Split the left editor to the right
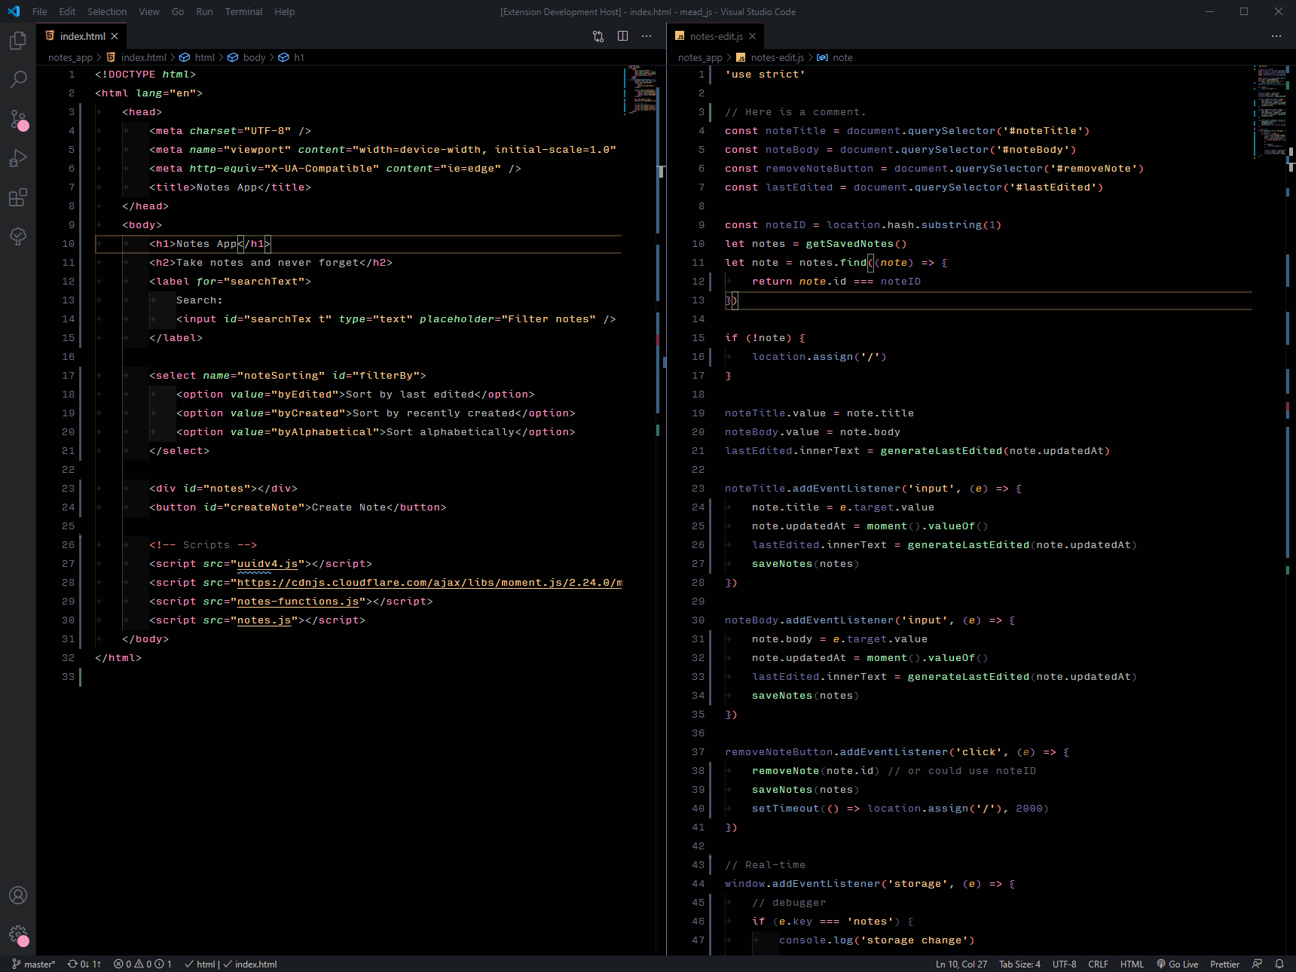Screen dimensions: 1296x972 pos(622,36)
